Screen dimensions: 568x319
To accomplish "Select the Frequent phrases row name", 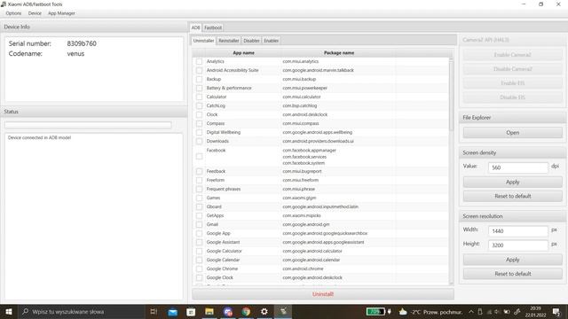I will click(223, 189).
